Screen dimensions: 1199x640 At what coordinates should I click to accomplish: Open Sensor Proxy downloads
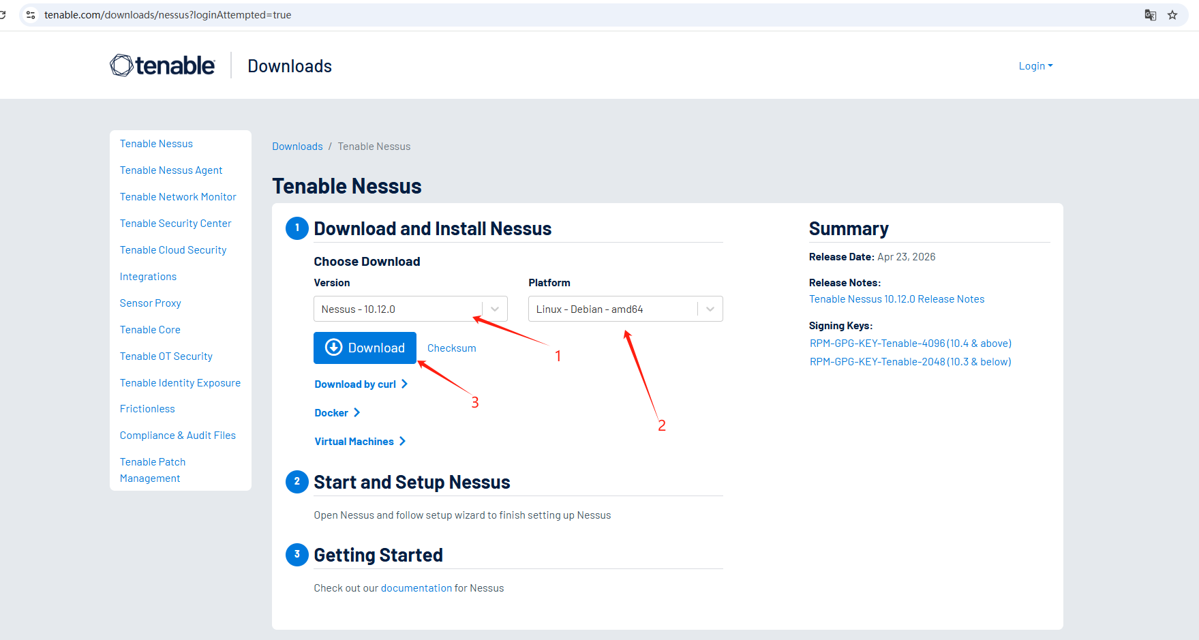coord(151,303)
